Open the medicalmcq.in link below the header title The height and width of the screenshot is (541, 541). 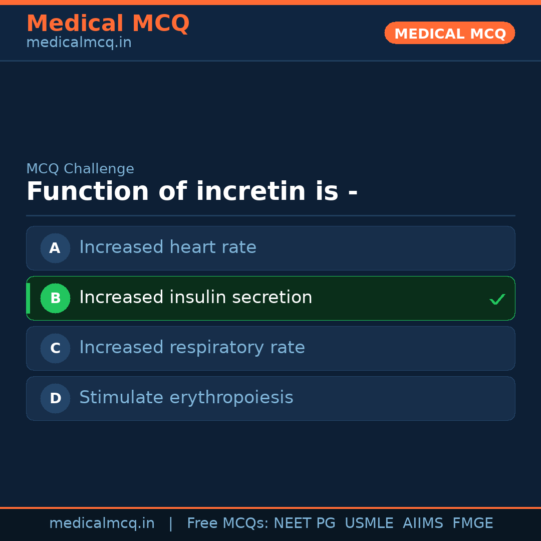(79, 43)
